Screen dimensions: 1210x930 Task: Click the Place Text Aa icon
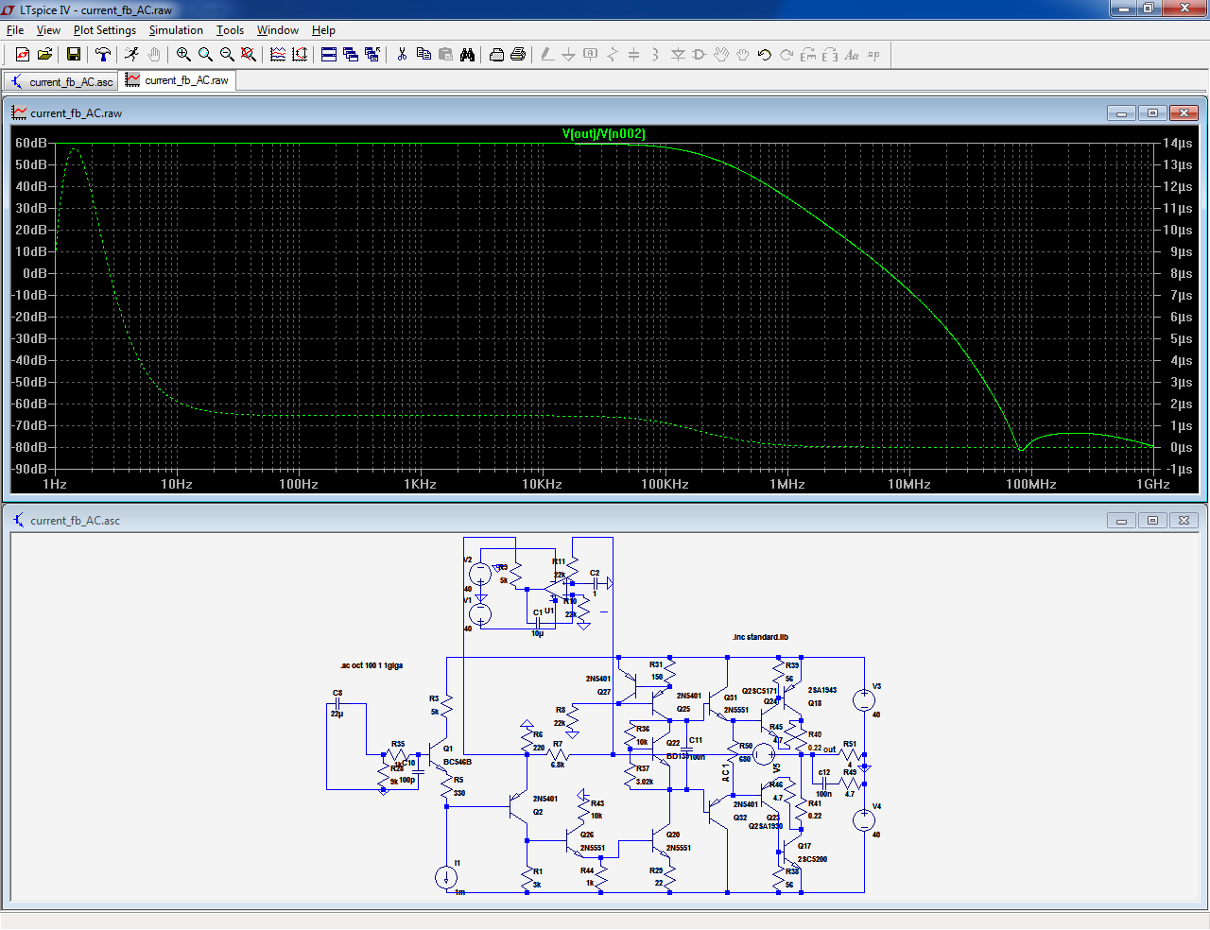click(852, 55)
